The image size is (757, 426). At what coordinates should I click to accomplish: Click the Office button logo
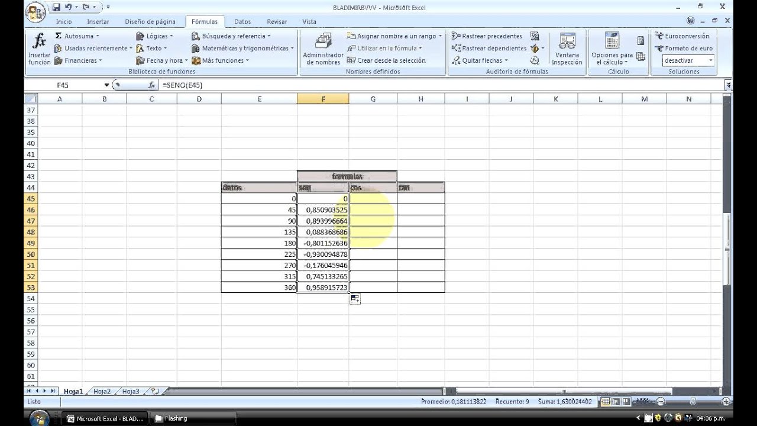click(x=37, y=12)
